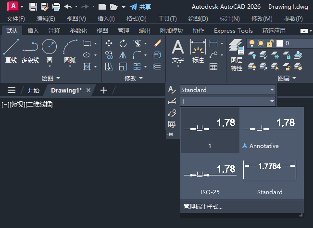313x228 pixels.
Task: Open the 文件(F) menu
Action: (16, 19)
